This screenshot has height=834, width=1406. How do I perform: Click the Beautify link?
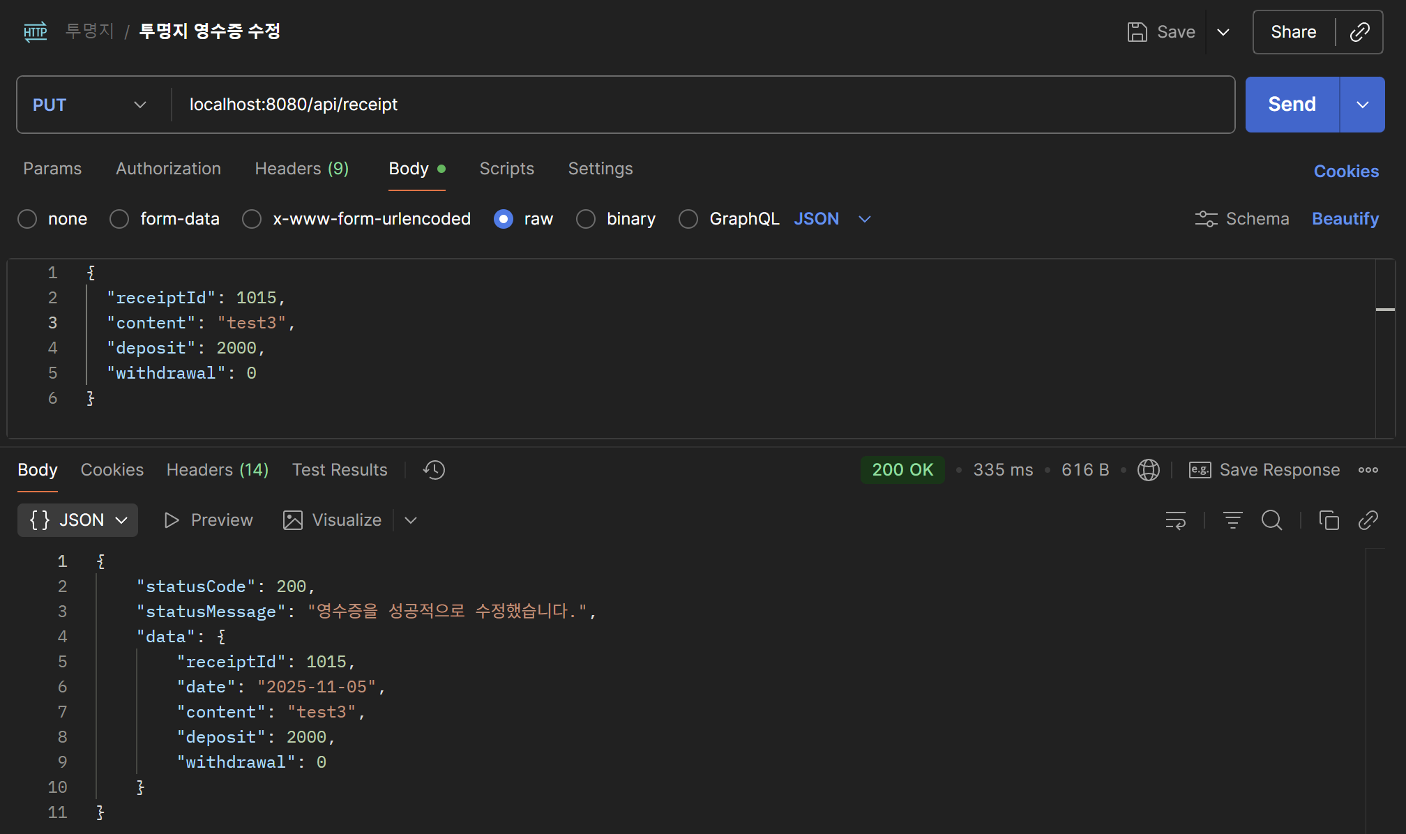coord(1345,219)
